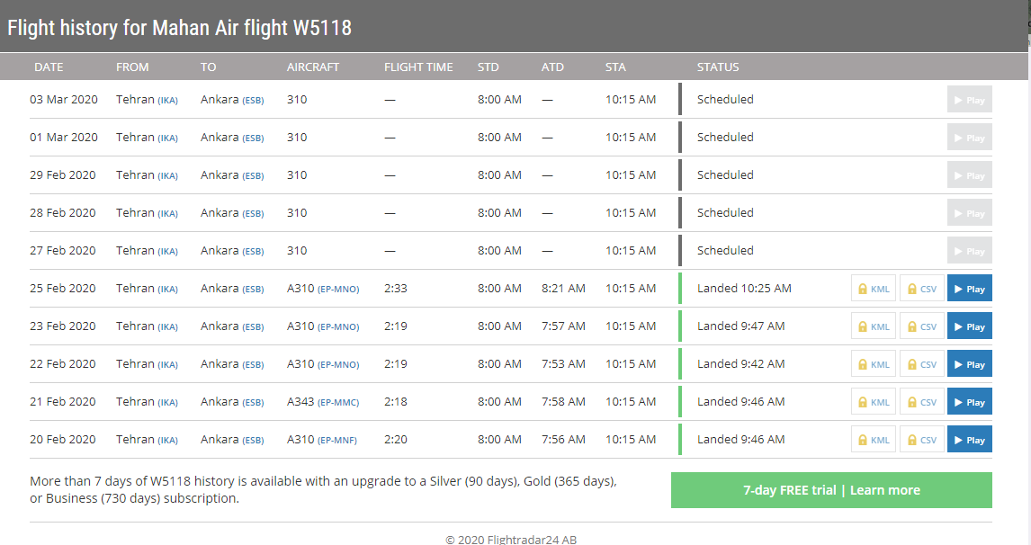Screen dimensions: 1031x545
Task: Select the '7:53 AM' ATD value
Action: [x=563, y=364]
